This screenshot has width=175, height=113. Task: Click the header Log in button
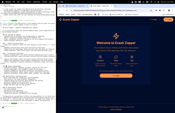click(x=168, y=20)
